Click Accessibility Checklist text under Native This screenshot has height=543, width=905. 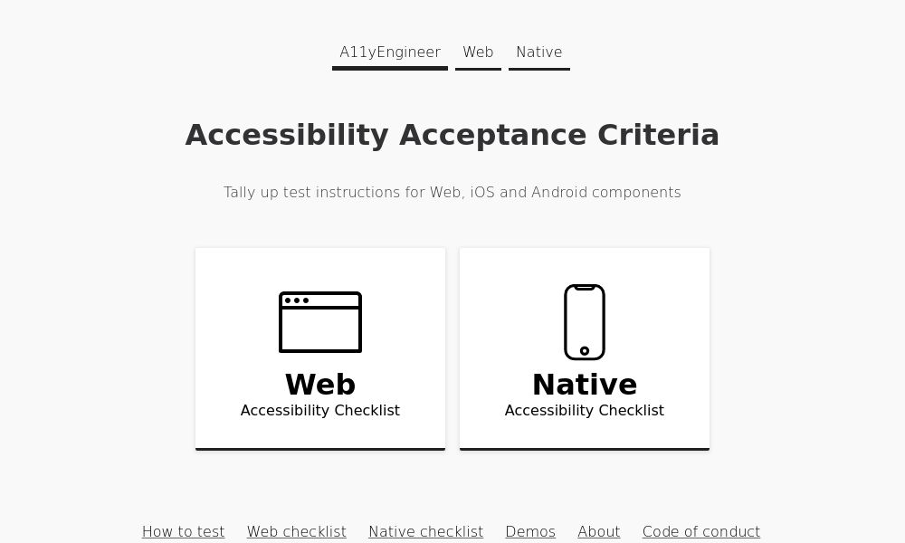click(x=585, y=411)
